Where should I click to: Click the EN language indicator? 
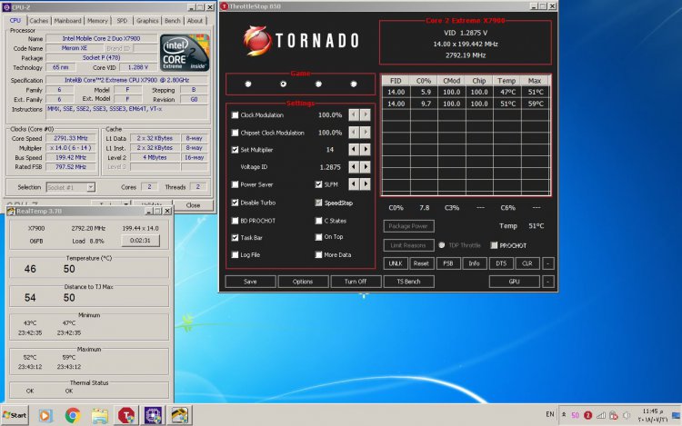(x=550, y=414)
